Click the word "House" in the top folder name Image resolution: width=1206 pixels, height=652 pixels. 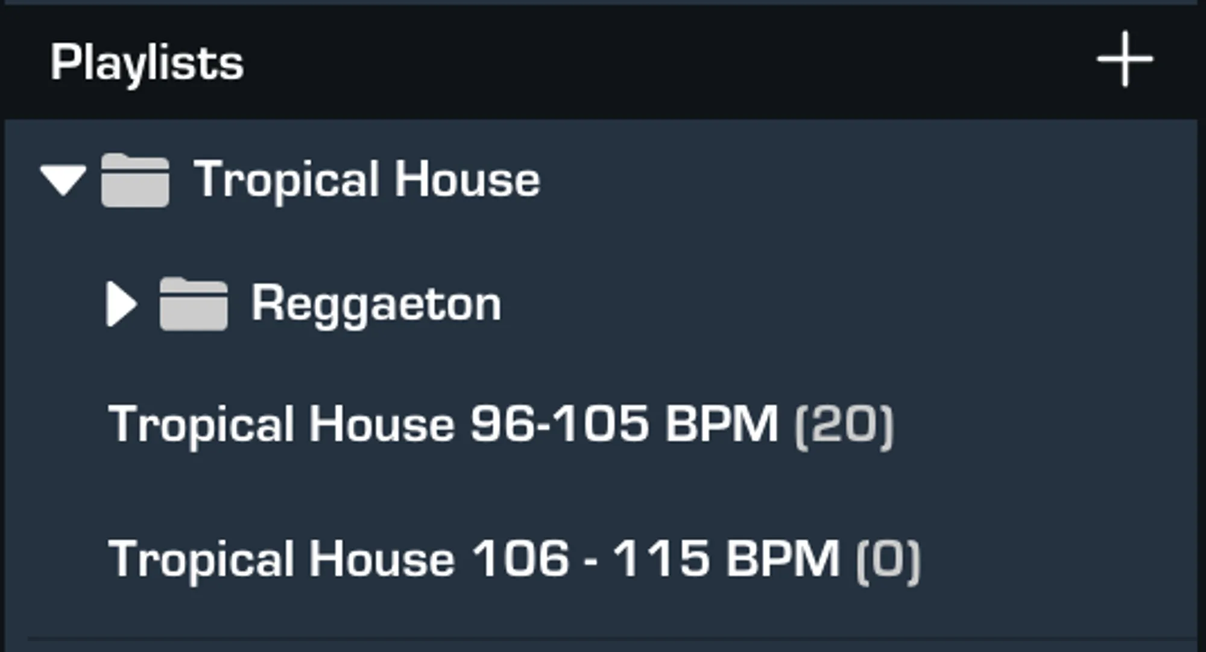(467, 179)
